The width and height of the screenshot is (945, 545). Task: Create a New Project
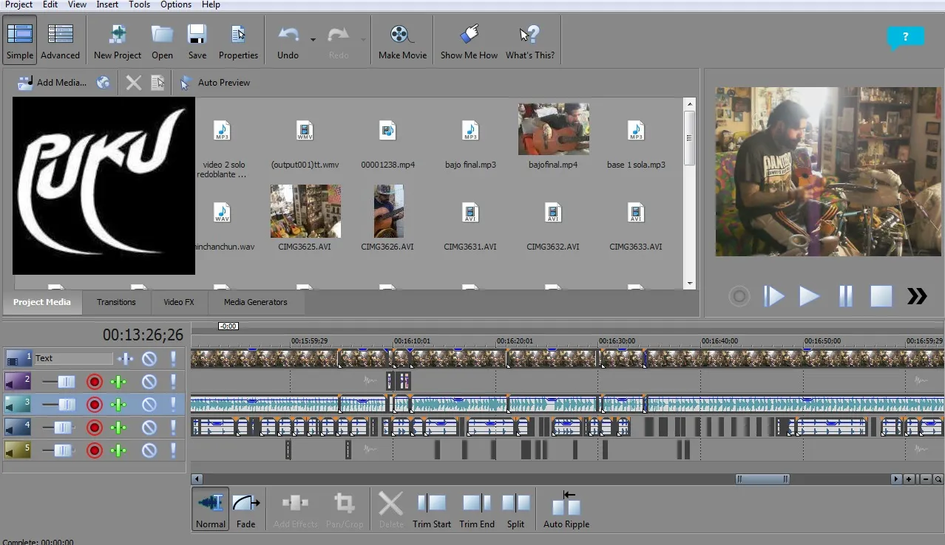coord(118,41)
